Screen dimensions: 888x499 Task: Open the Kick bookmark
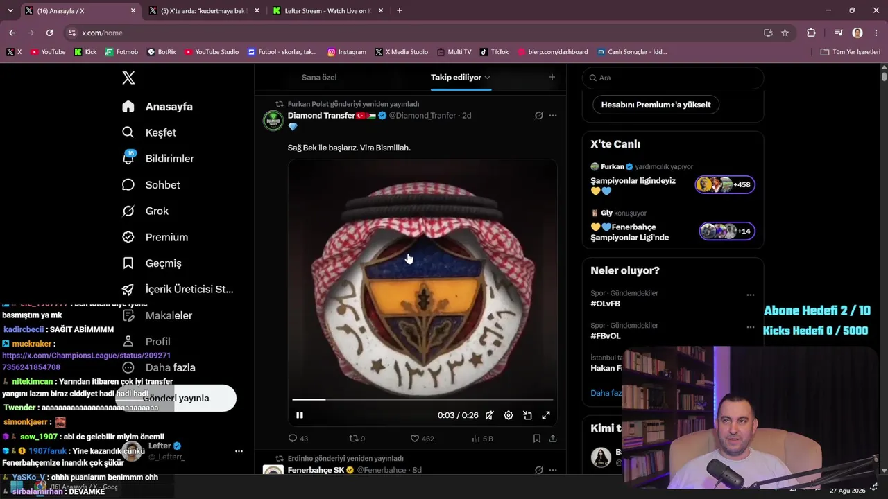[85, 52]
